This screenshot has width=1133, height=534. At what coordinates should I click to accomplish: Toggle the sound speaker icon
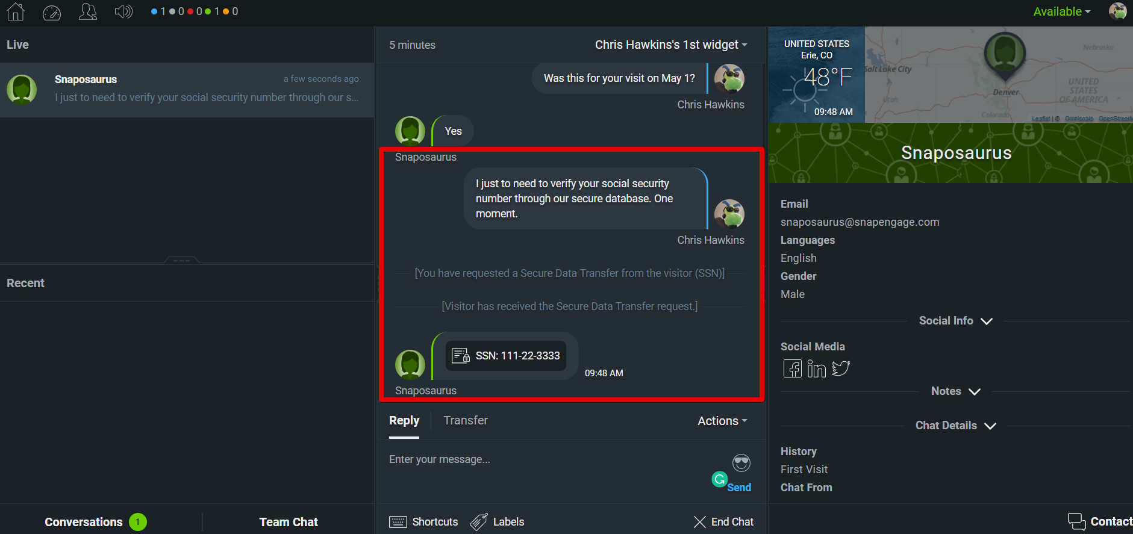123,11
